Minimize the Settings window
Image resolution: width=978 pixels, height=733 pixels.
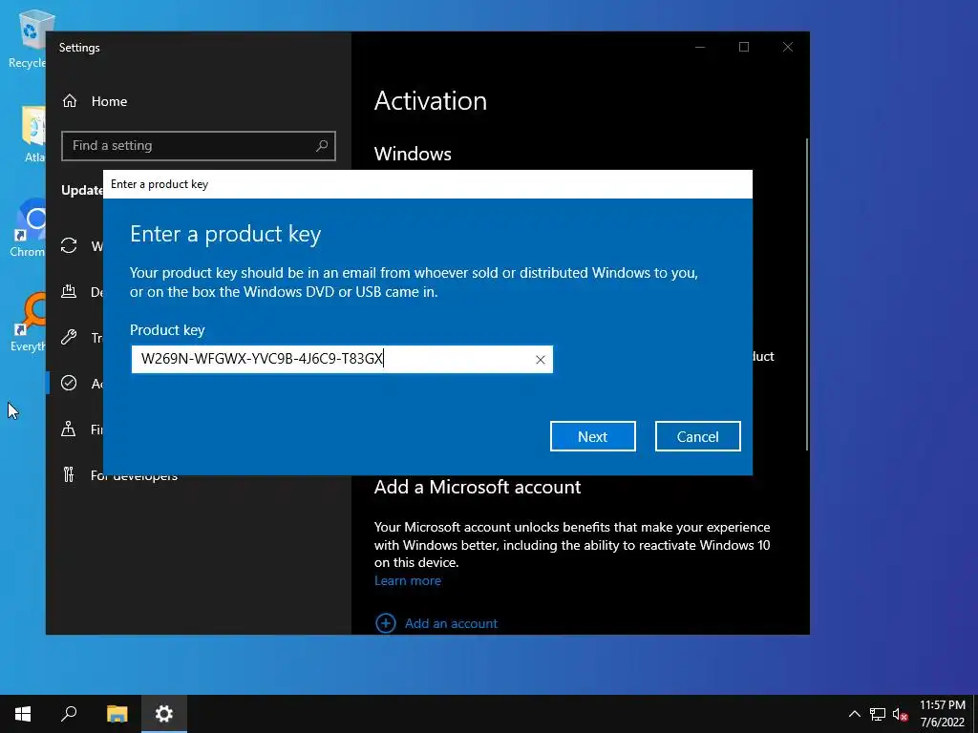pyautogui.click(x=700, y=48)
